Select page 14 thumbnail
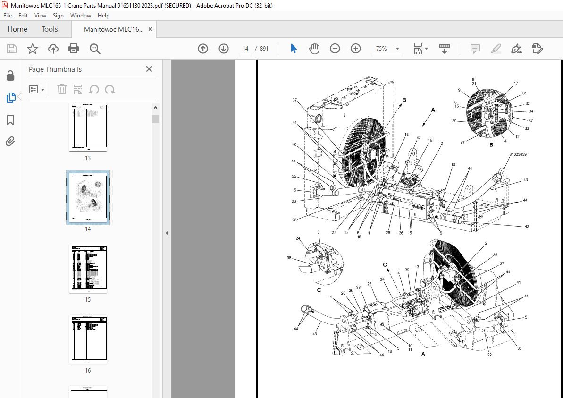The height and width of the screenshot is (398, 563). coord(88,198)
